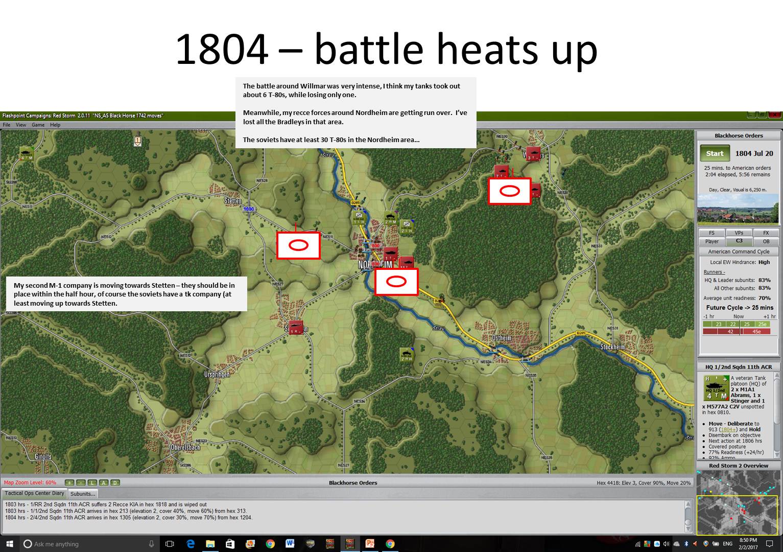Image resolution: width=783 pixels, height=552 pixels.
Task: Click the volume icon in system tray
Action: (x=666, y=544)
